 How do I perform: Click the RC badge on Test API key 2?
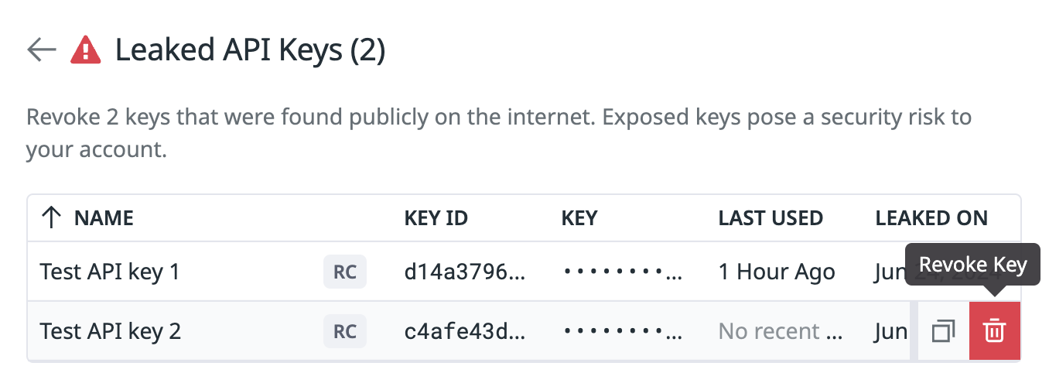point(345,331)
